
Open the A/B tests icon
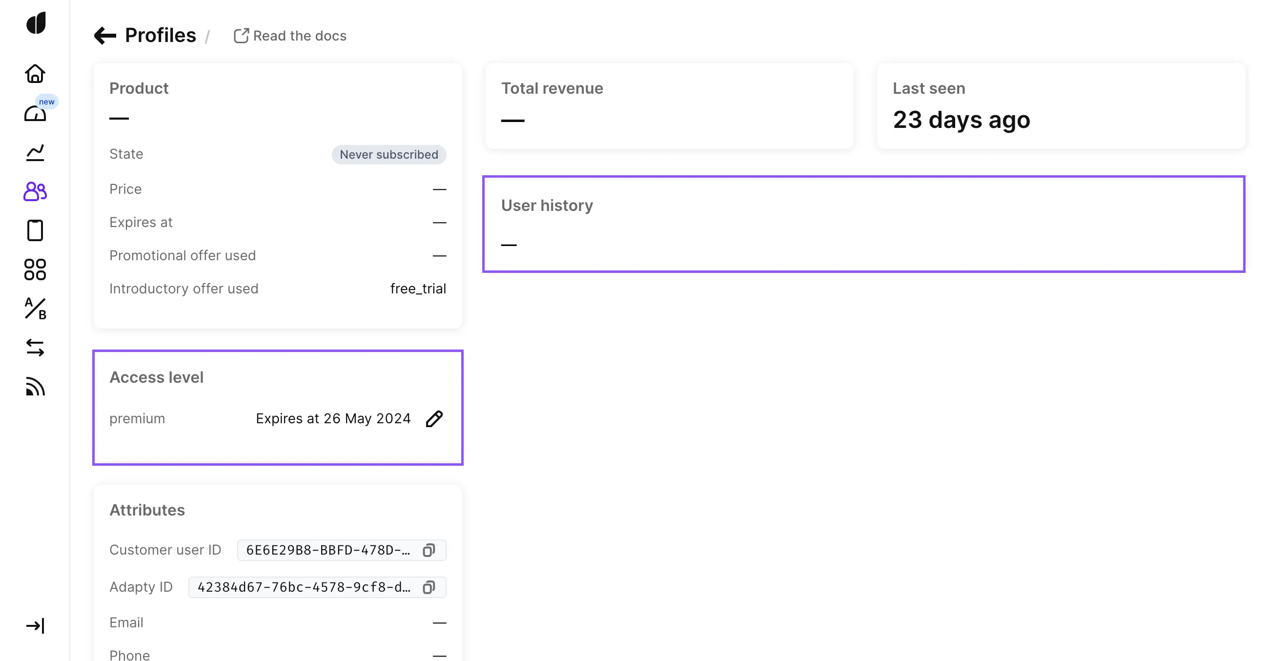click(35, 309)
